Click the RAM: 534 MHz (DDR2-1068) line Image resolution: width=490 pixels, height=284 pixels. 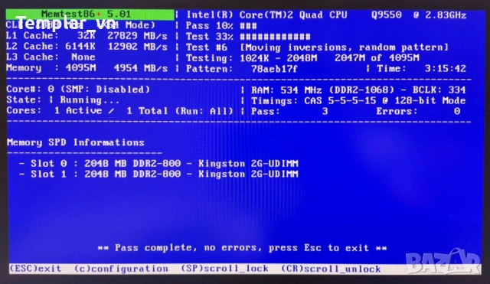pyautogui.click(x=358, y=90)
